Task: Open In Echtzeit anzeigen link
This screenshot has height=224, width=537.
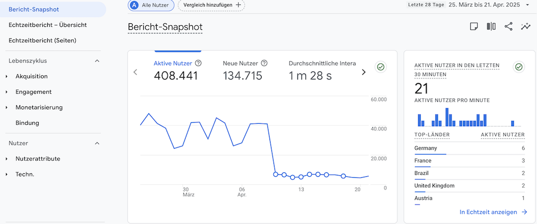Action: (x=493, y=212)
